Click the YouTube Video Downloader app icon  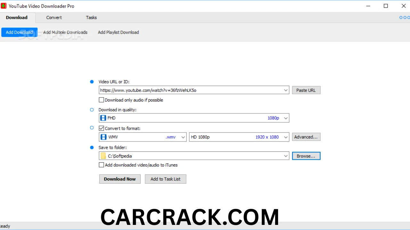point(4,6)
